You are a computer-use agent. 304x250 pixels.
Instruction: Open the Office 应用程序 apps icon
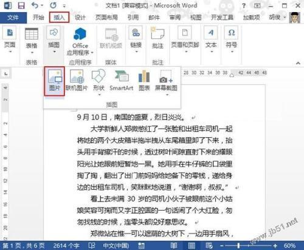80,41
